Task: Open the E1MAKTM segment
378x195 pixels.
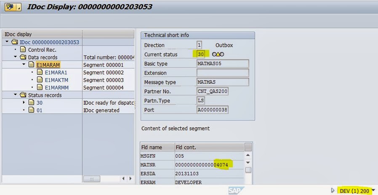Action: tap(57, 80)
